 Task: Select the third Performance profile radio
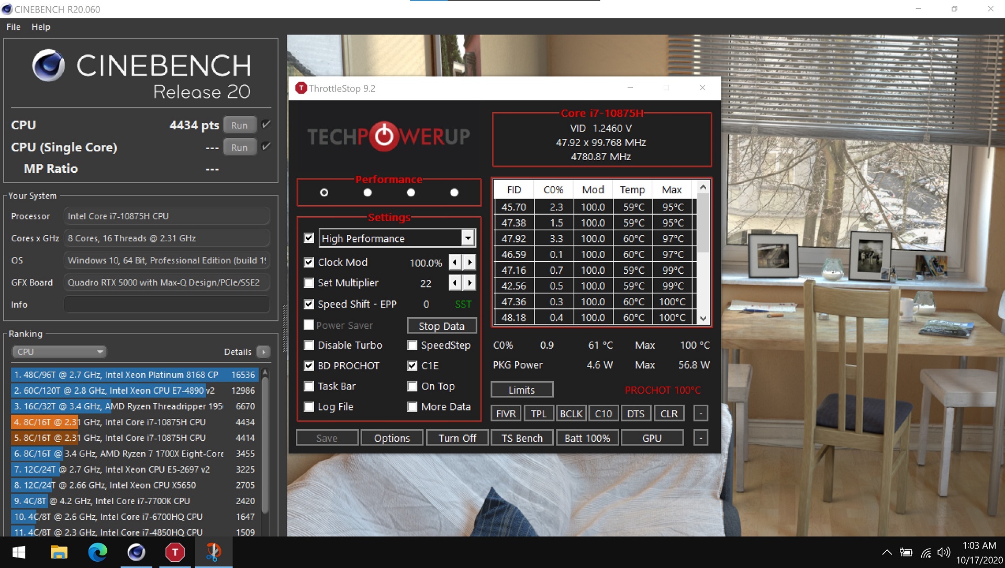coord(411,193)
